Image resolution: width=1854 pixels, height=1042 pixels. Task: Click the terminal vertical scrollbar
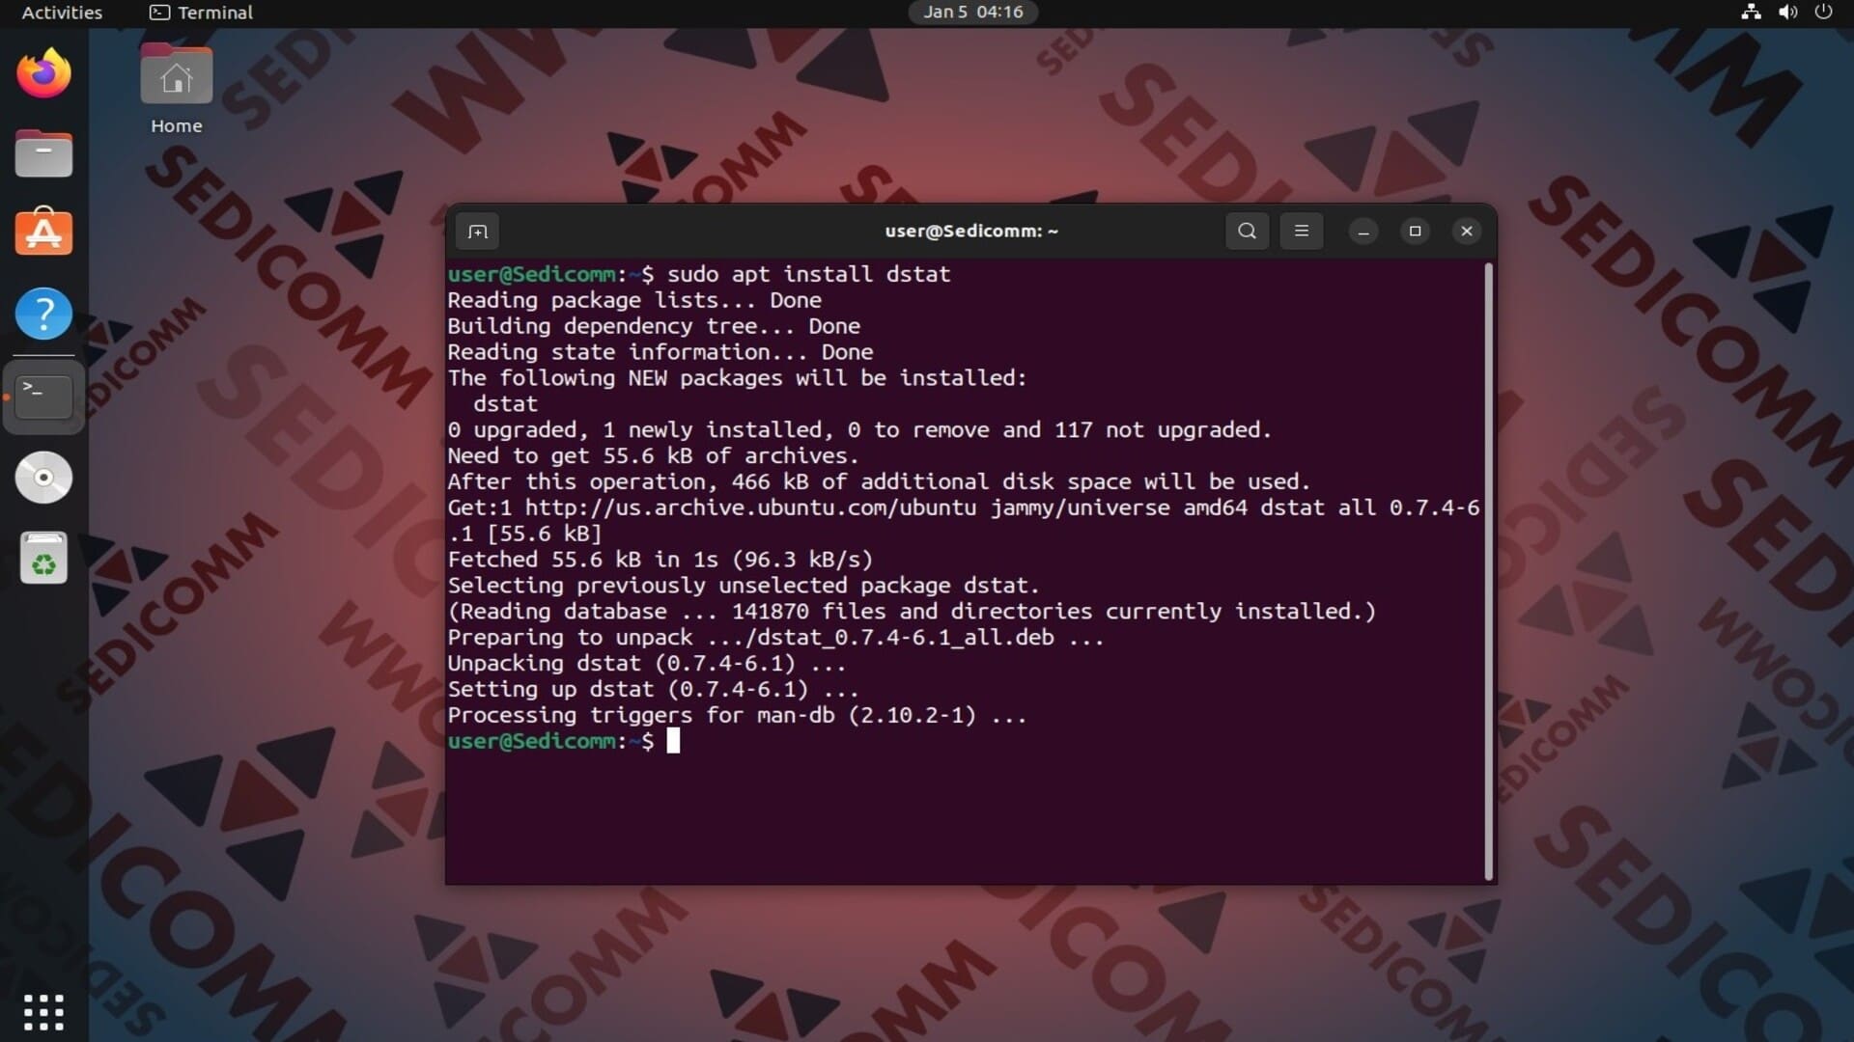pyautogui.click(x=1488, y=569)
